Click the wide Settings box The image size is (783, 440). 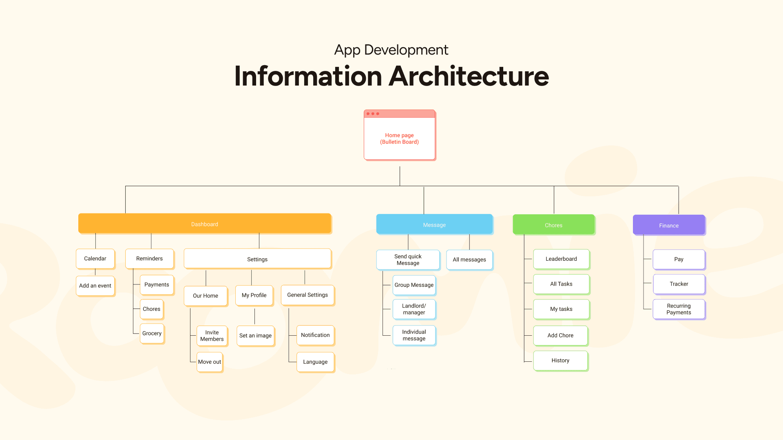[257, 259]
